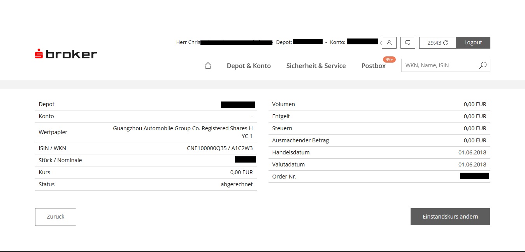Click the s broker logo

point(65,53)
